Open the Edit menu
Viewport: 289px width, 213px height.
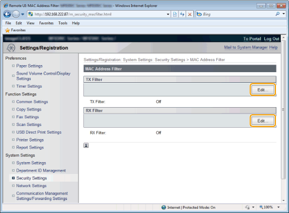click(19, 23)
